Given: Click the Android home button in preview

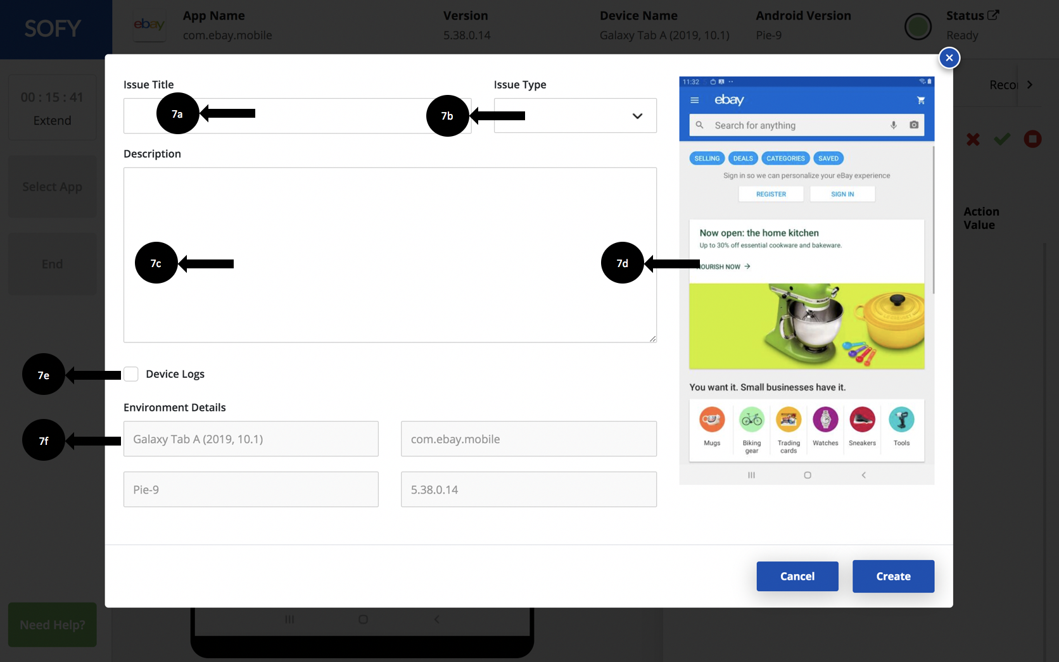Looking at the screenshot, I should 808,475.
